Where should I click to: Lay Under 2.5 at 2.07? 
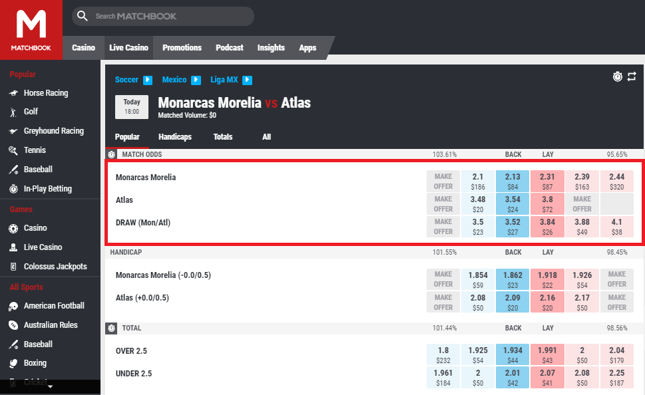click(547, 377)
